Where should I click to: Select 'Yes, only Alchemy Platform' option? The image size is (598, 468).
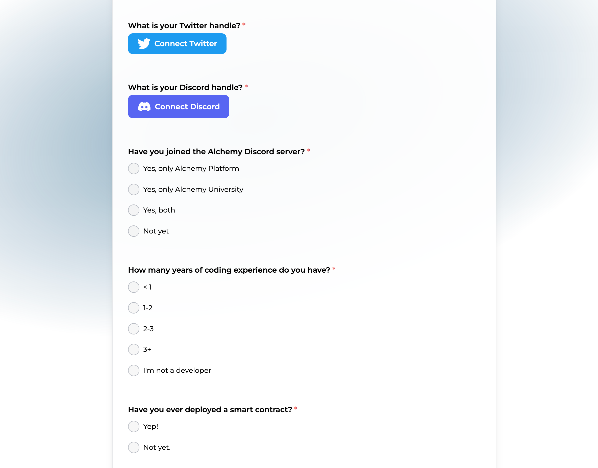coord(134,169)
